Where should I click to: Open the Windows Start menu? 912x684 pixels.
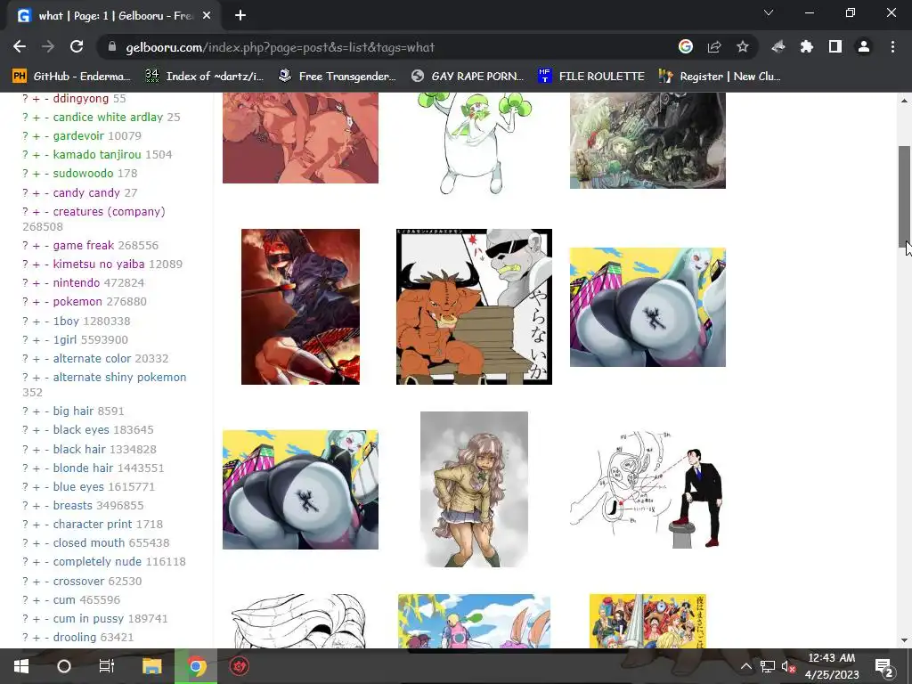pos(21,666)
